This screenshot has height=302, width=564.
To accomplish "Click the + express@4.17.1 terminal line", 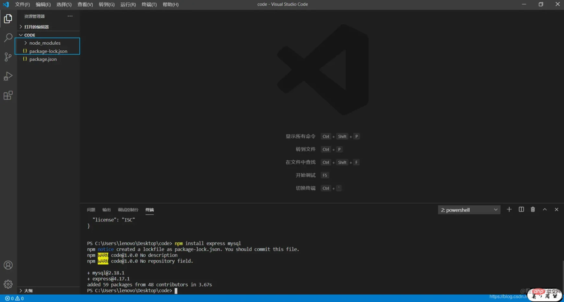I will 108,279.
